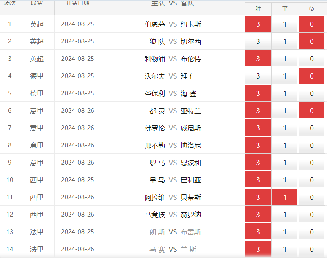The width and height of the screenshot is (327, 258).
Task: Select draw (1) for 沃尔夫 vs 拜仁
Action: (285, 76)
